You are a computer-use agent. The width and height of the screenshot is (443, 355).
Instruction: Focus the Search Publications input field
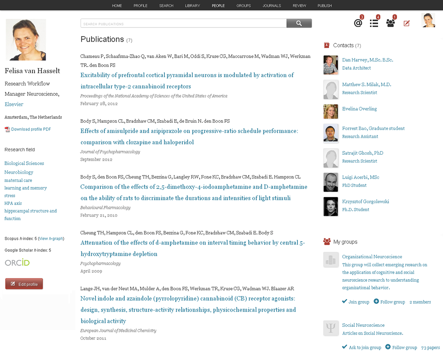coord(183,23)
